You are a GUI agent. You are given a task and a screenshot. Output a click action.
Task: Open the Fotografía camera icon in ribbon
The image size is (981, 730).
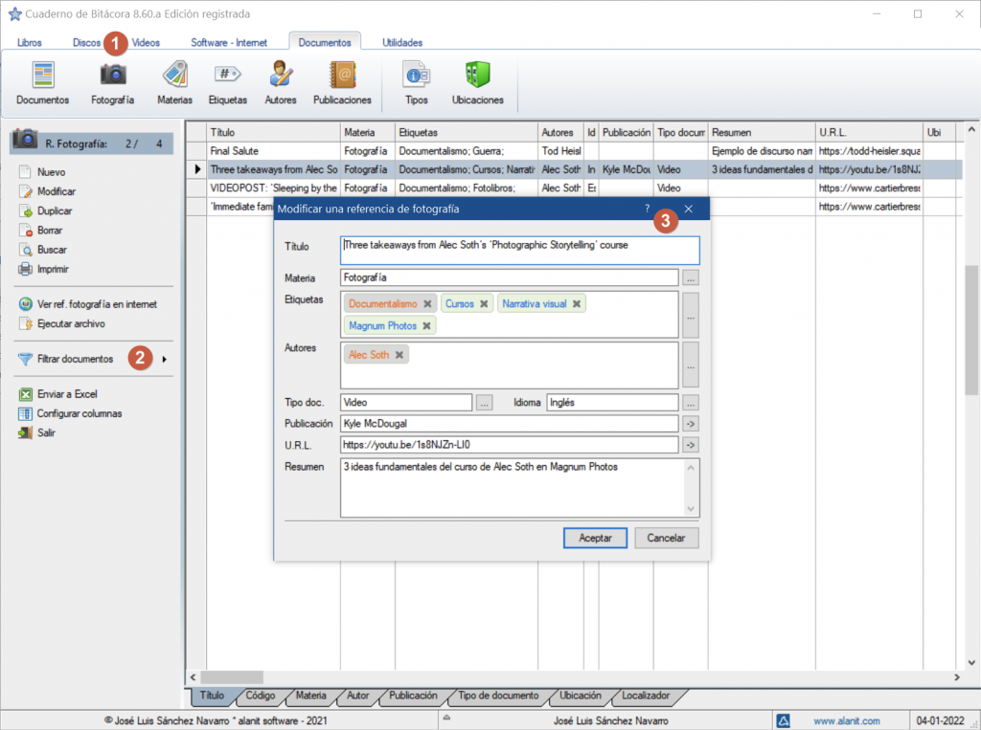(x=113, y=77)
